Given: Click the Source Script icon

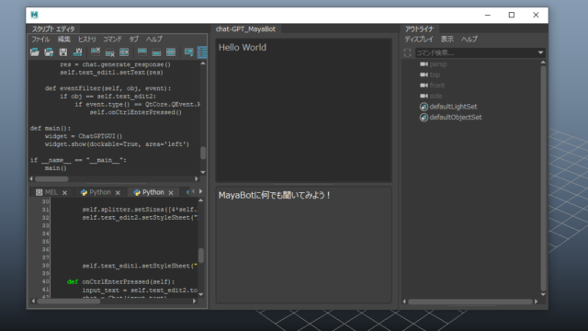Looking at the screenshot, I should 49,52.
